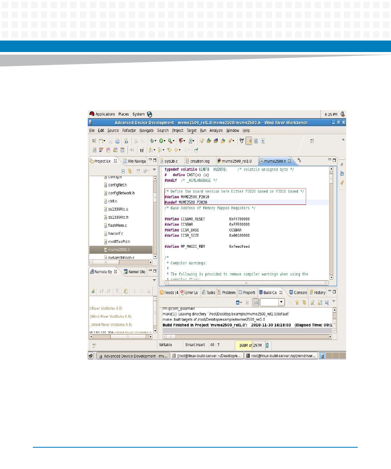Open the New wizard dropdown arrow
Screen dimensions: 391x469
click(104, 141)
